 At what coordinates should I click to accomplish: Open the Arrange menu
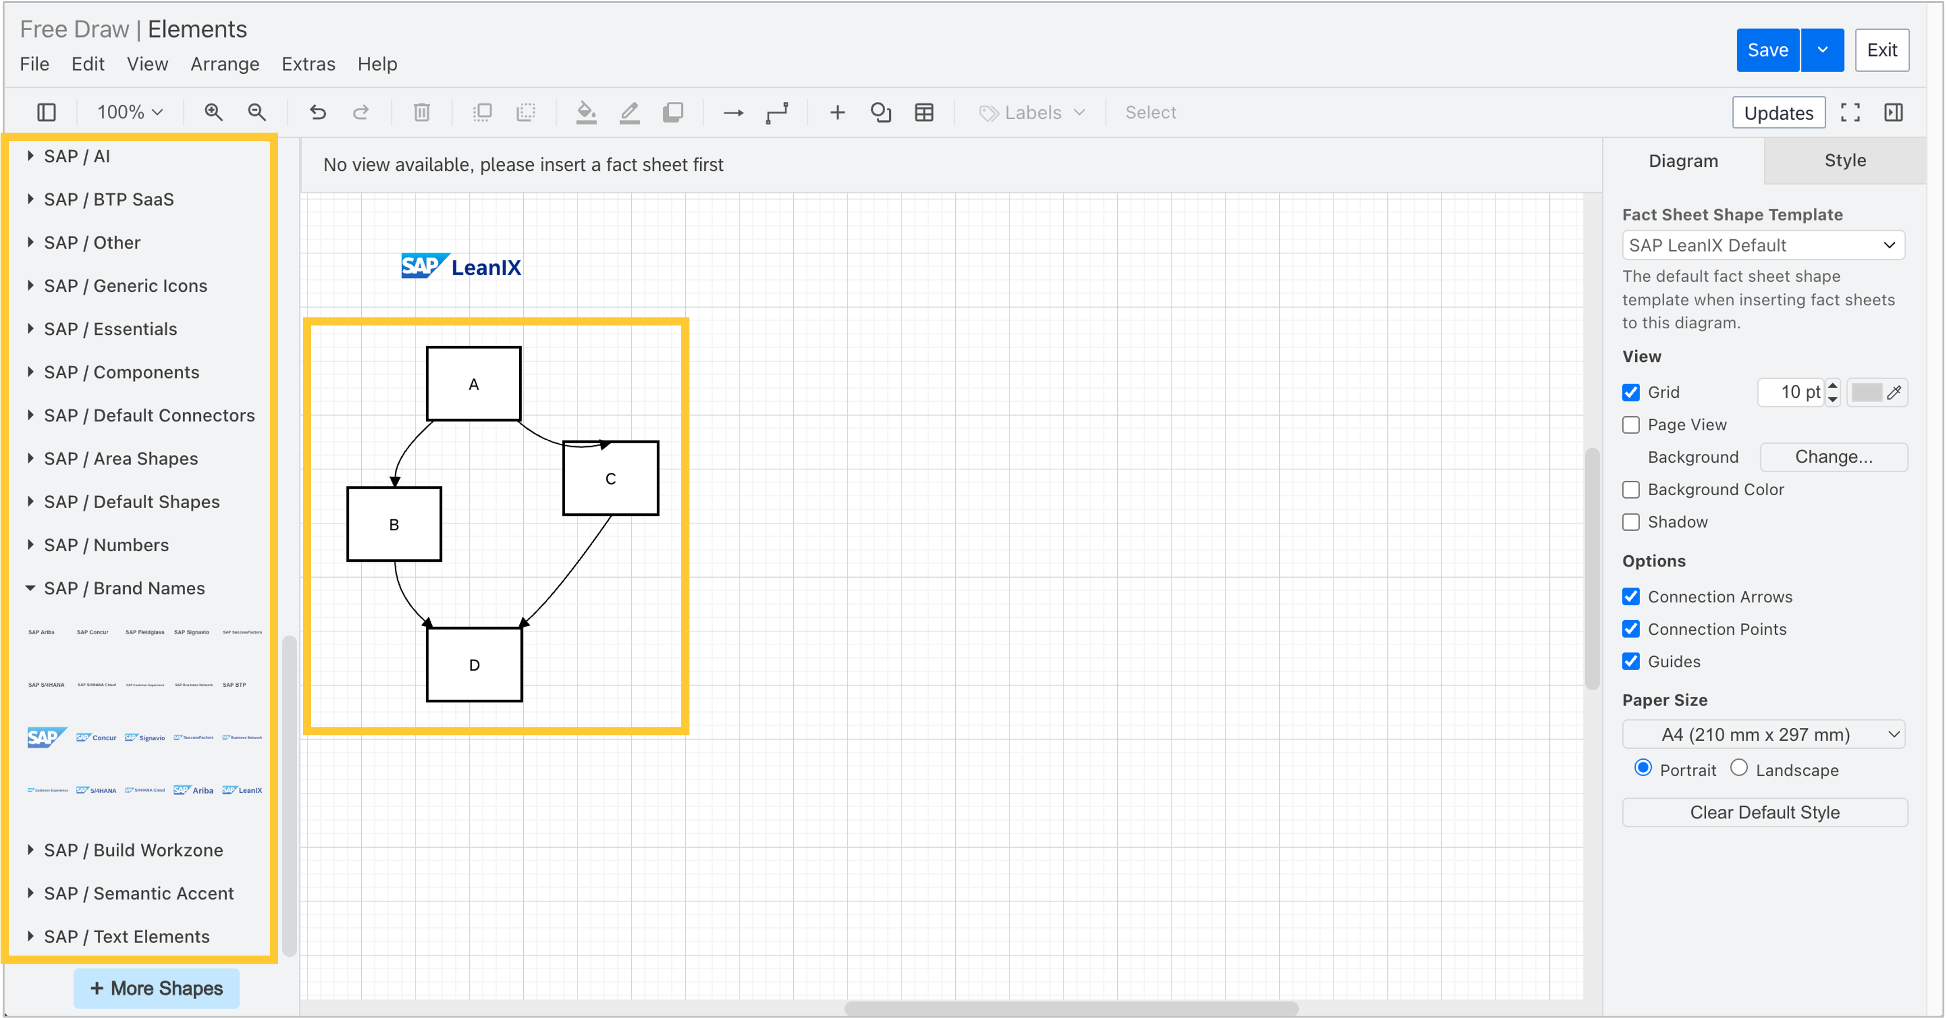[x=225, y=64]
